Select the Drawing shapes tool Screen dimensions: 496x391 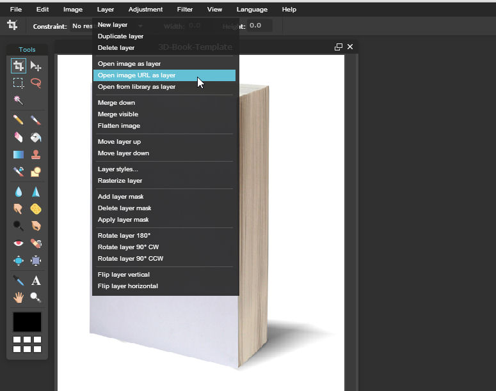[36, 171]
